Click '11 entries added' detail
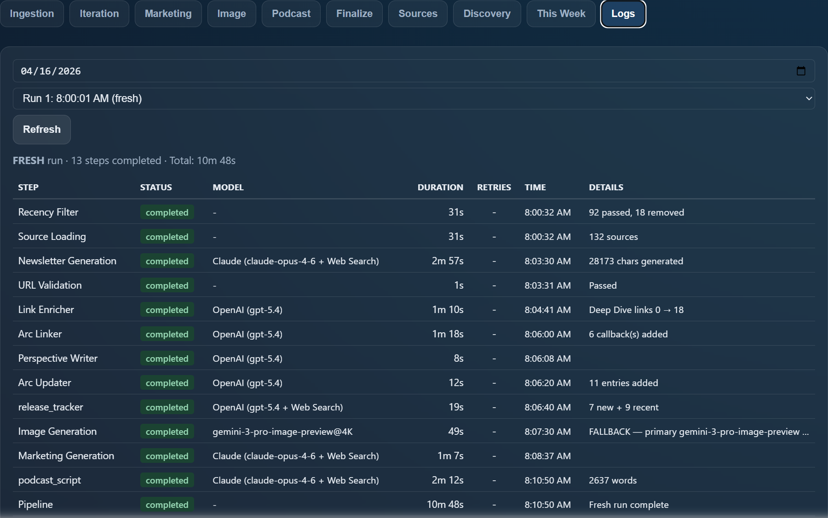The image size is (828, 518). pyautogui.click(x=623, y=383)
